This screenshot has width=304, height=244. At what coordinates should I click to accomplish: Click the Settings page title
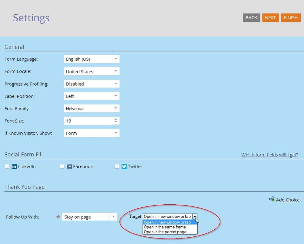[31, 18]
